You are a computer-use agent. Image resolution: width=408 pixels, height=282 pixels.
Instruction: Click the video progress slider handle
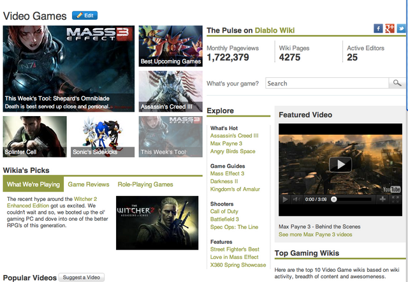(x=333, y=200)
